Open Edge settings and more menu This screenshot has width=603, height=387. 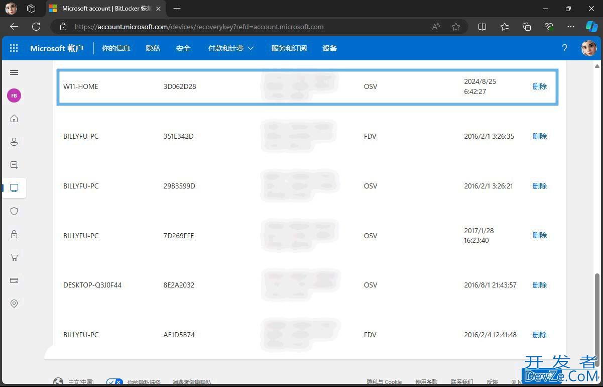tap(571, 27)
